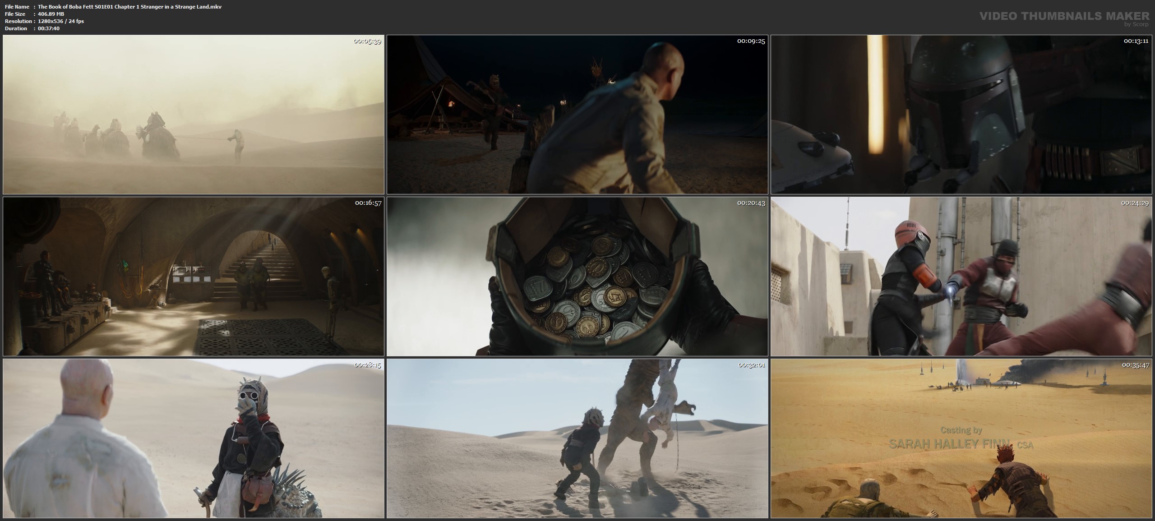Open the Boba Fett helmet thumbnail 00:13:11

[x=961, y=114]
